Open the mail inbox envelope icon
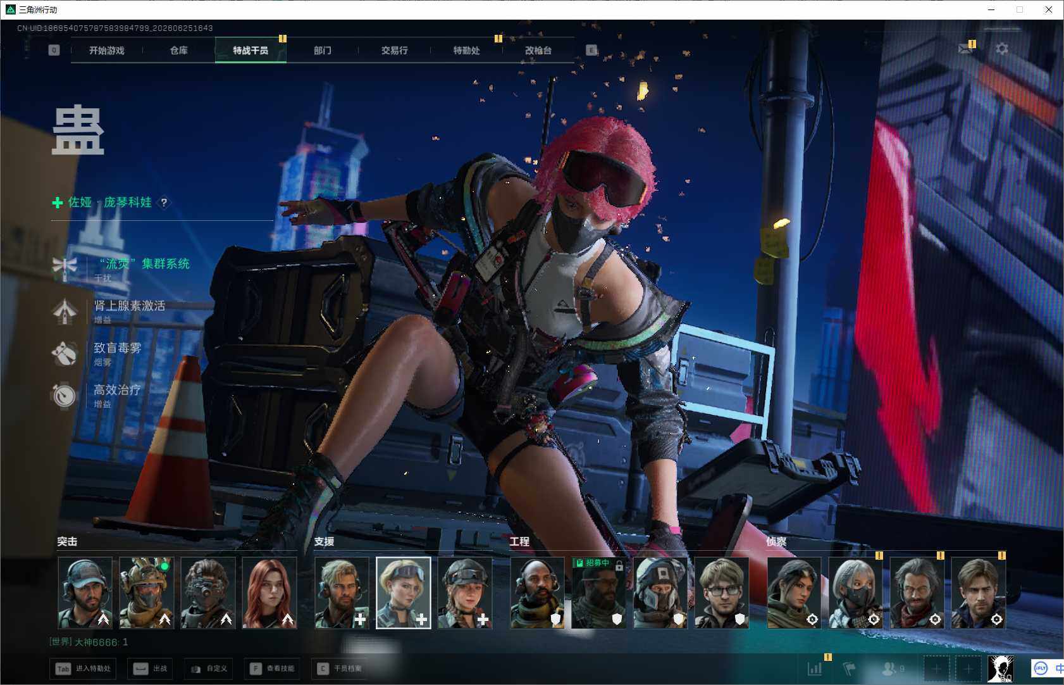Viewport: 1064px width, 685px height. 965,49
